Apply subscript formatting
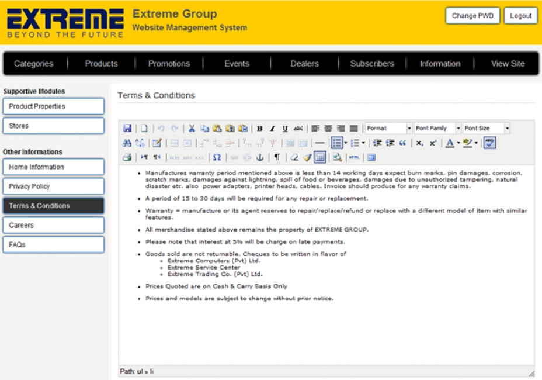The image size is (542, 380). (419, 143)
